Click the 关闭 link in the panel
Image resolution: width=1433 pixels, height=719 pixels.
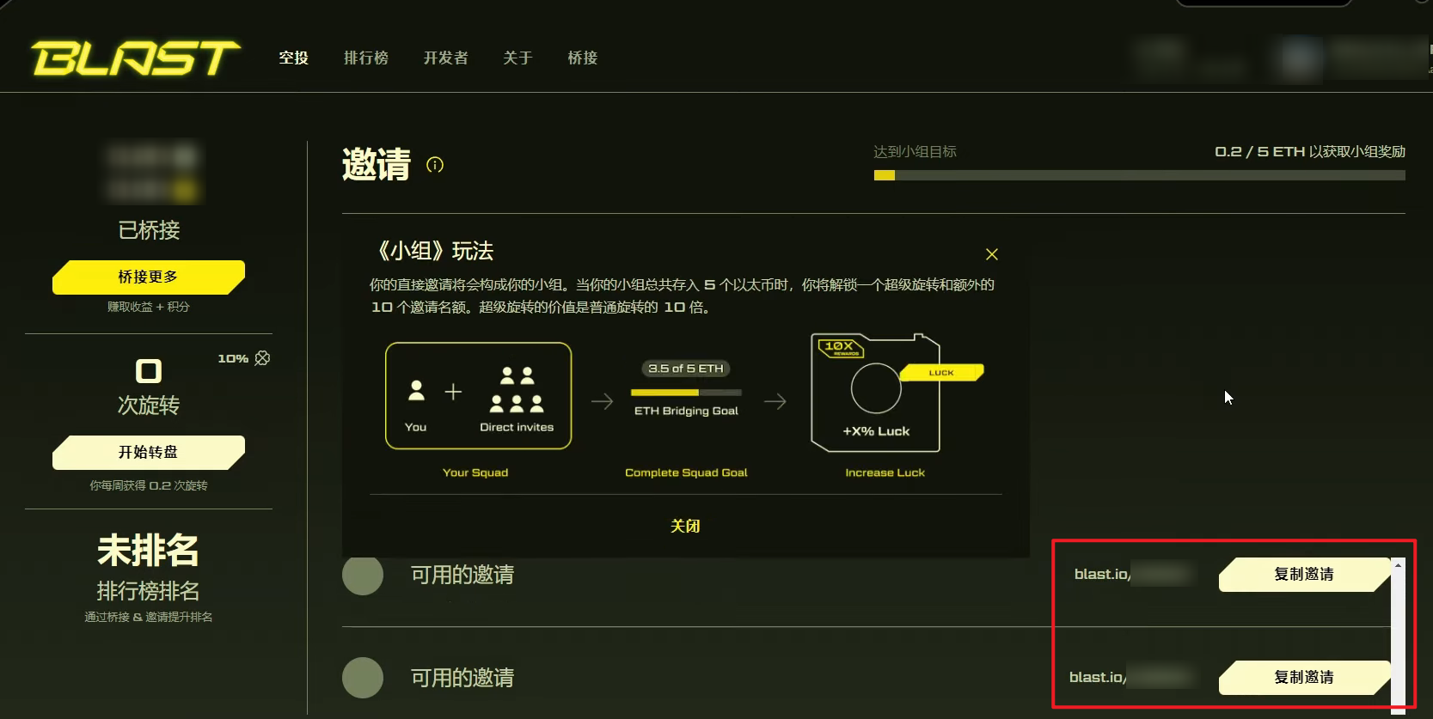point(685,526)
